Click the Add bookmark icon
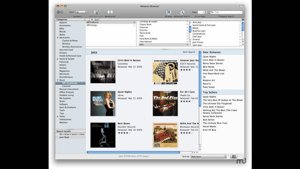This screenshot has width=300, height=169. 96,12
